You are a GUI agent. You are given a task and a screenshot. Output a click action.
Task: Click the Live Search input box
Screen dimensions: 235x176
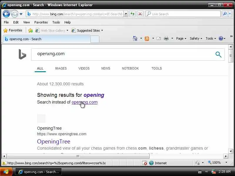(x=183, y=14)
